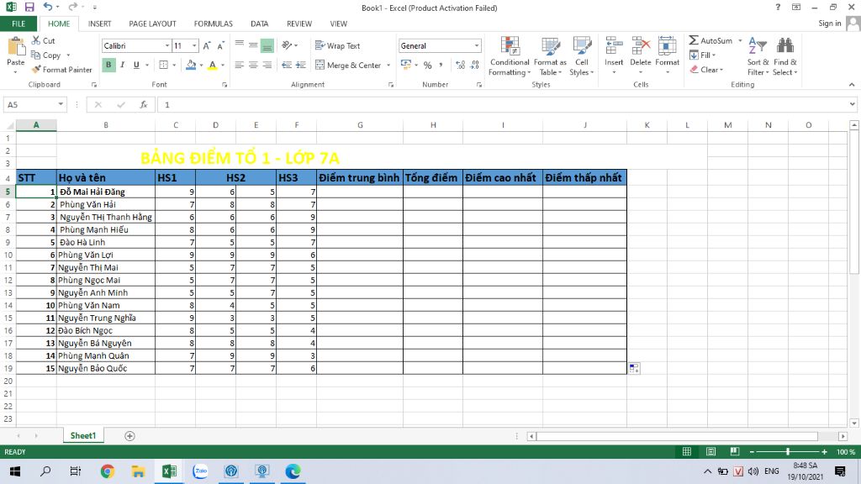
Task: Click Decrease Decimal icon
Action: (x=475, y=65)
